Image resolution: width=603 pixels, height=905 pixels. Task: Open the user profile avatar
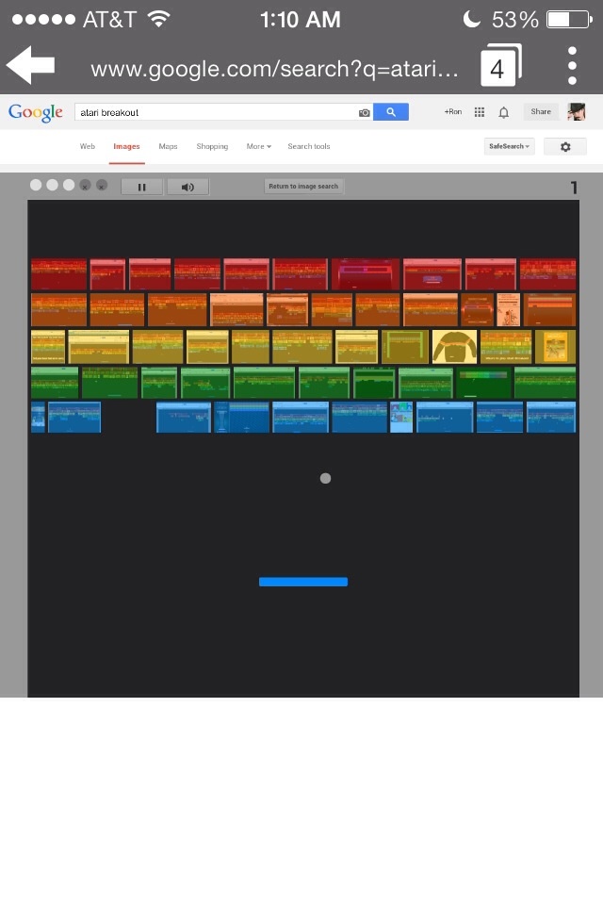click(576, 112)
